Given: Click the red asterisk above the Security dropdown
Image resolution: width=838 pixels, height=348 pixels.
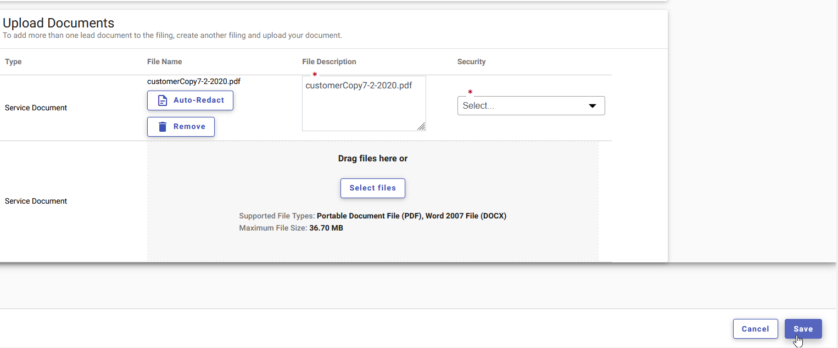Looking at the screenshot, I should (471, 93).
